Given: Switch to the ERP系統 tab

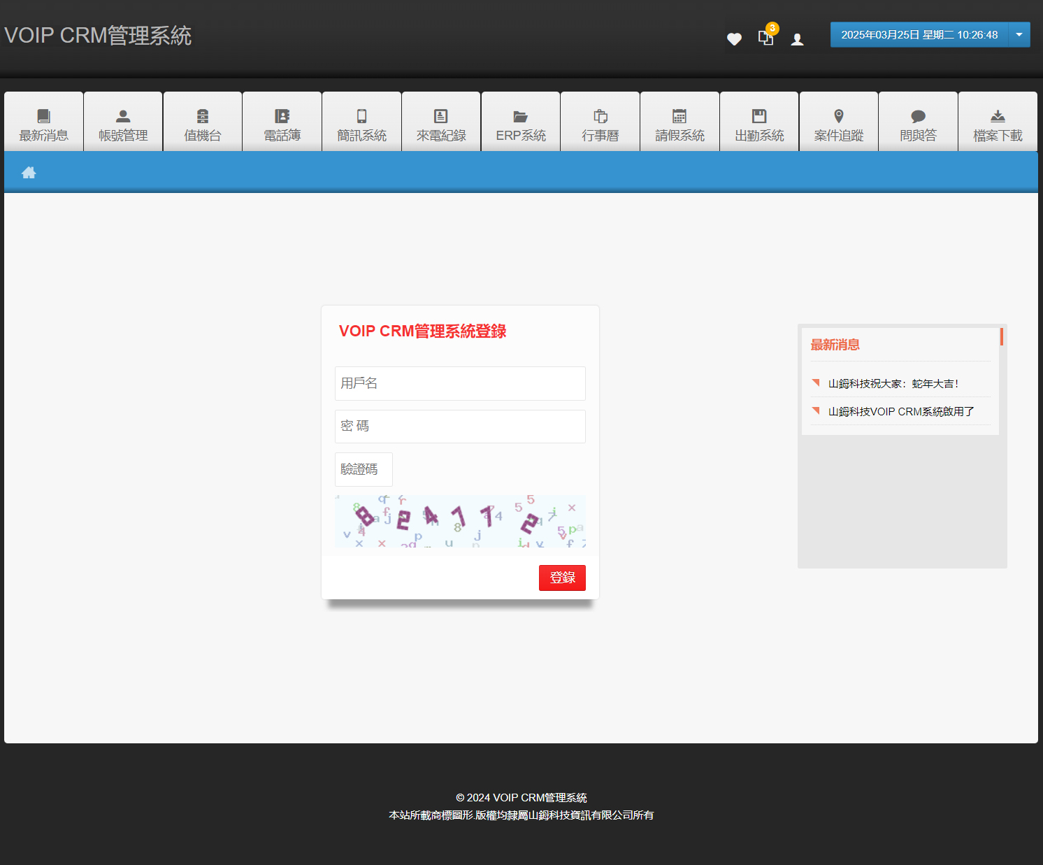Looking at the screenshot, I should 521,124.
